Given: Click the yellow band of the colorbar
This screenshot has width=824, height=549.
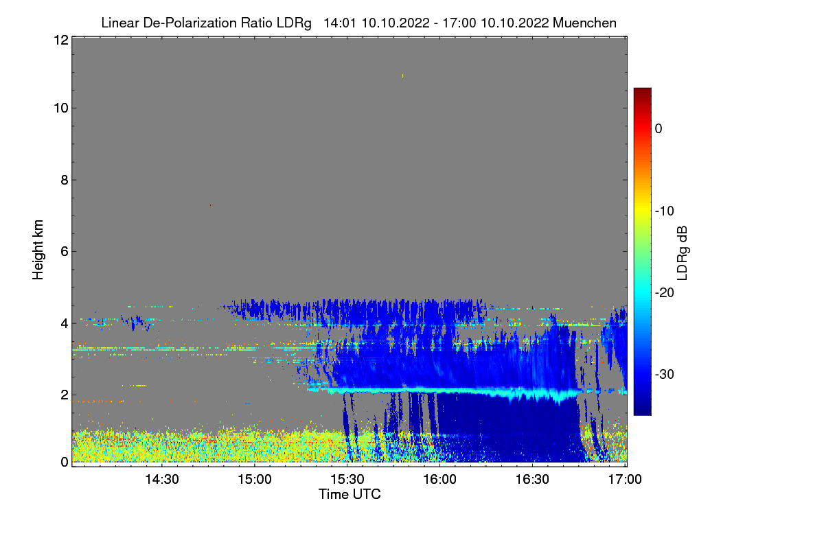Looking at the screenshot, I should tap(642, 211).
